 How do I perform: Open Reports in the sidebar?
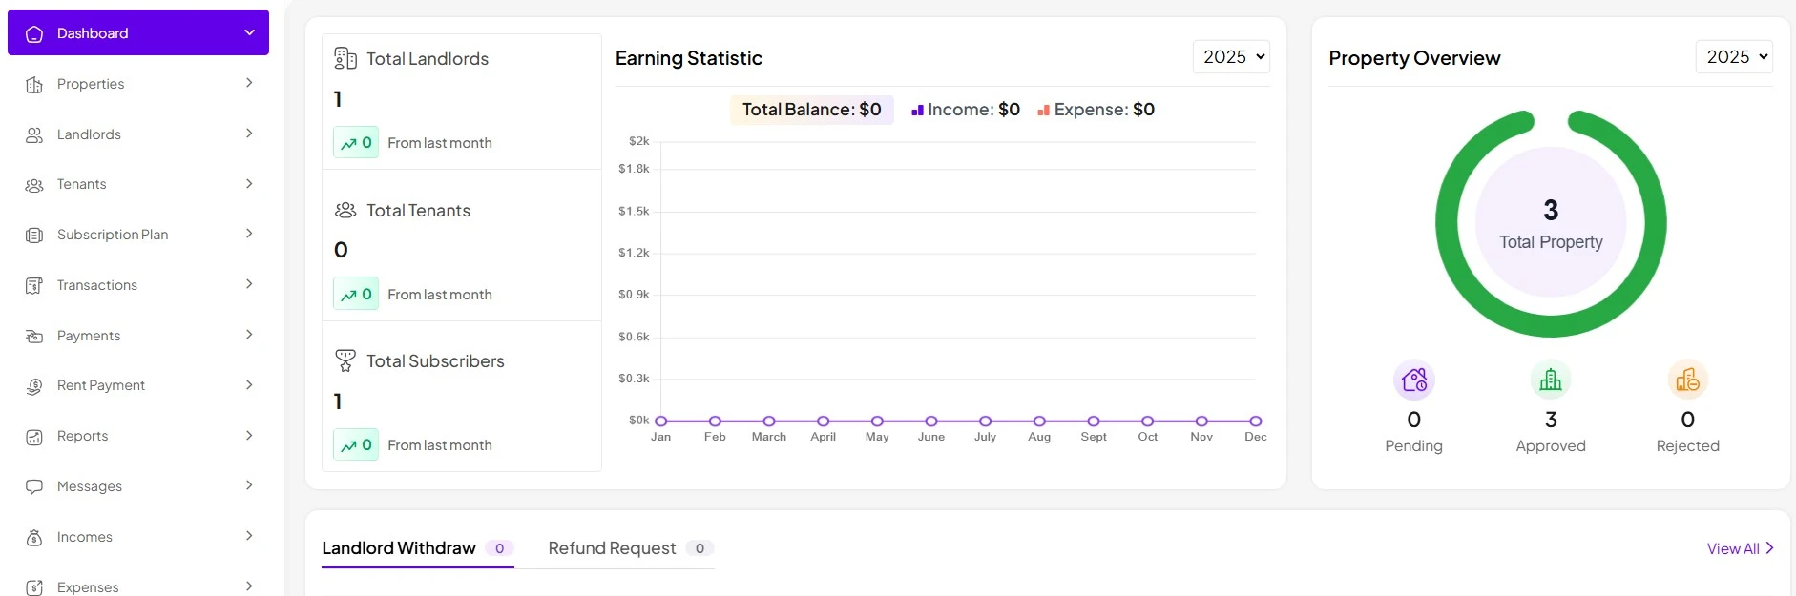coord(83,436)
